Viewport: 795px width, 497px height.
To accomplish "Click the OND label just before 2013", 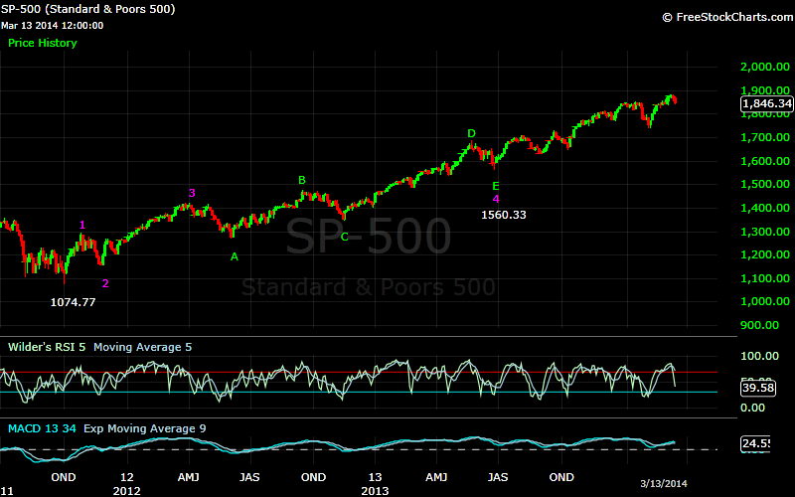I will [x=313, y=477].
